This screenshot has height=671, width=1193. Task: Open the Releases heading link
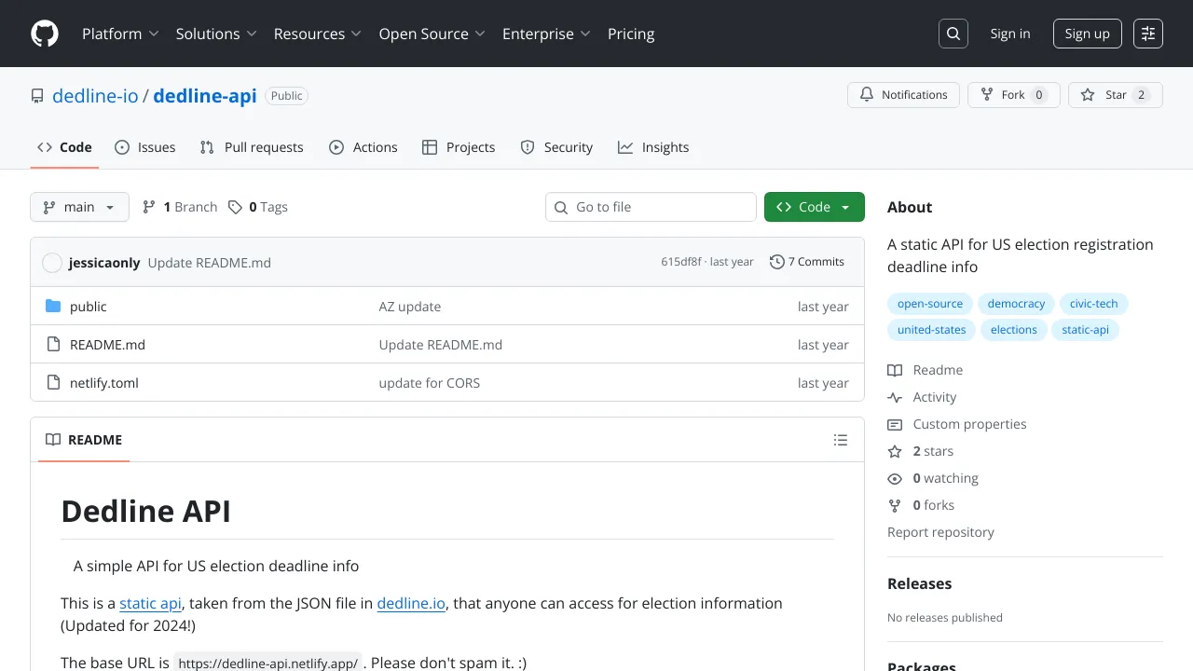point(920,583)
